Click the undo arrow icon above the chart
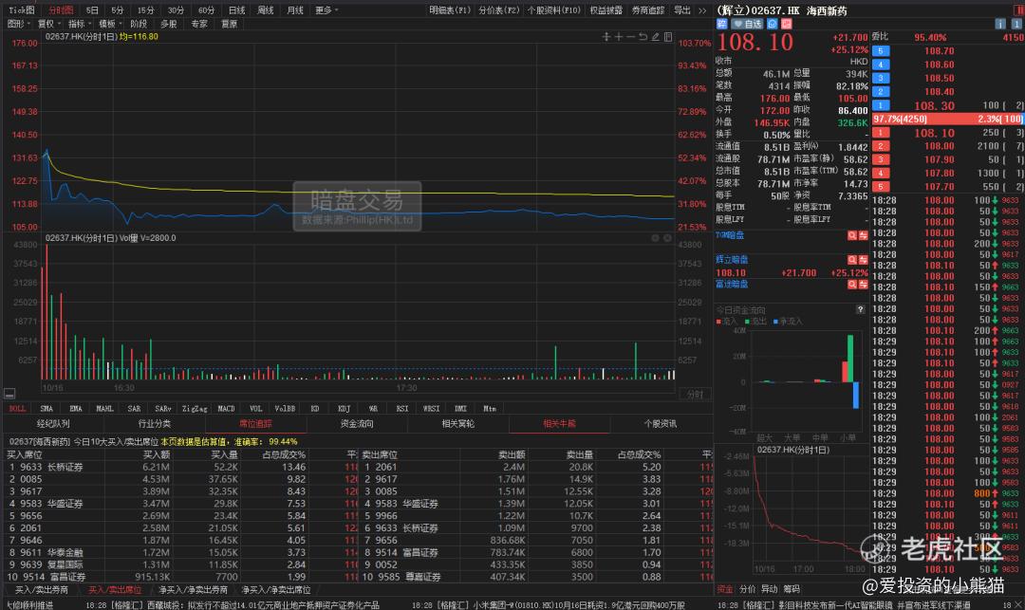This screenshot has height=610, width=1025. click(x=643, y=37)
